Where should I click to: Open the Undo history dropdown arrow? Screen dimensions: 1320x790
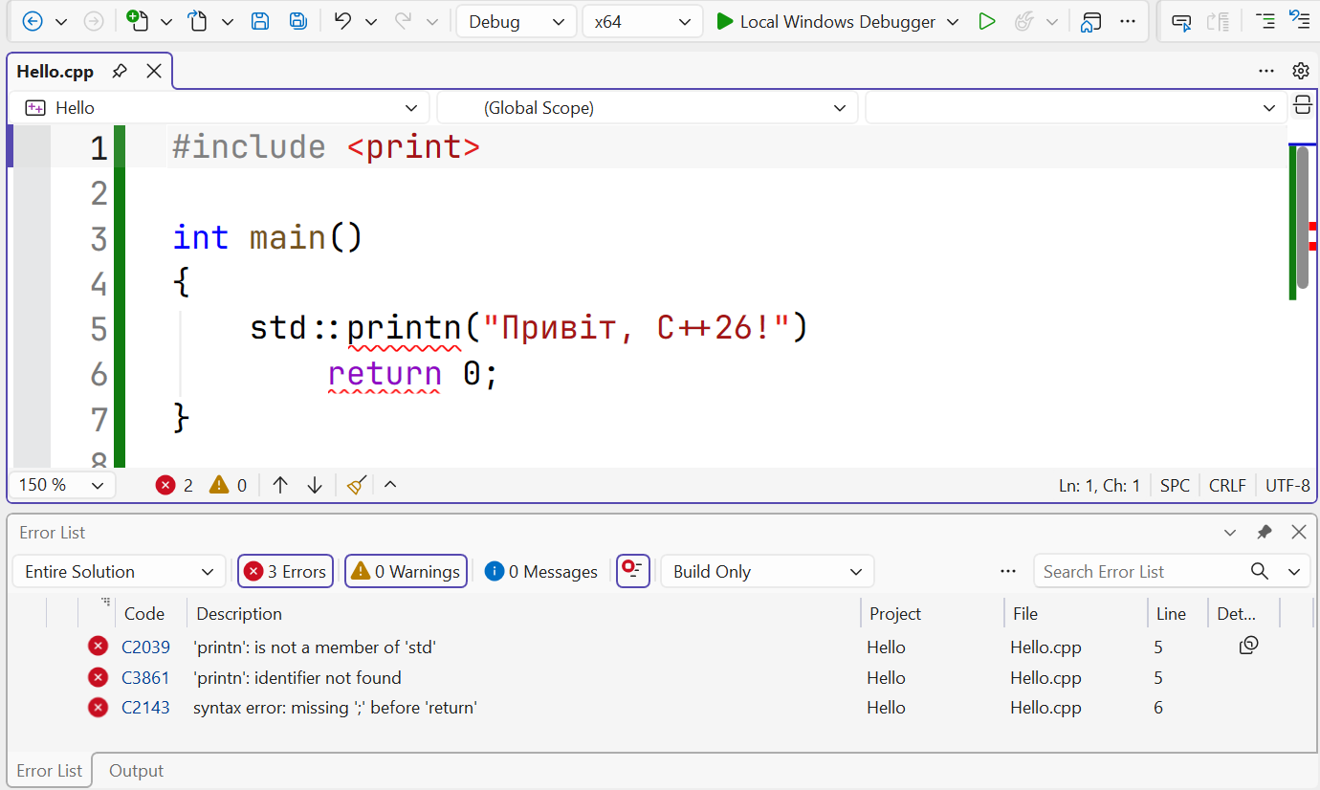point(371,22)
